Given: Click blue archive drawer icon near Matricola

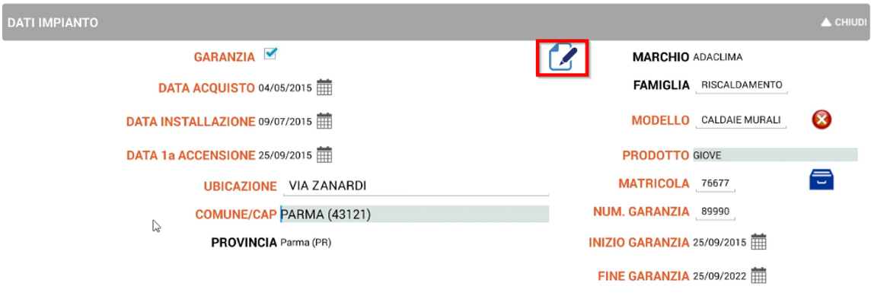Looking at the screenshot, I should click(822, 181).
